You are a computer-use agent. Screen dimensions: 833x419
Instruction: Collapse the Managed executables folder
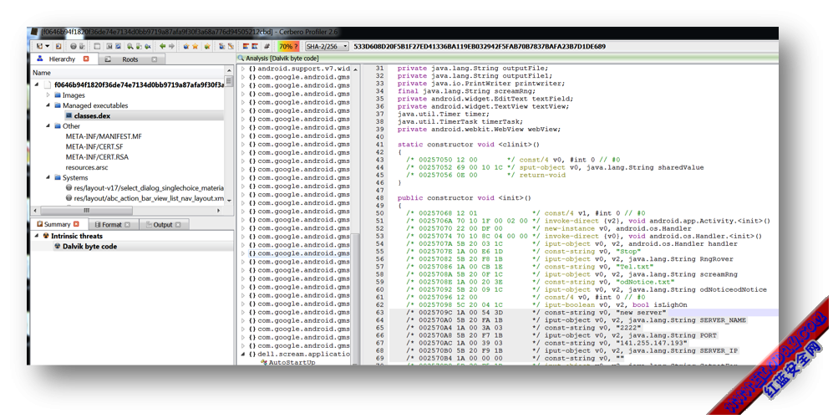48,105
